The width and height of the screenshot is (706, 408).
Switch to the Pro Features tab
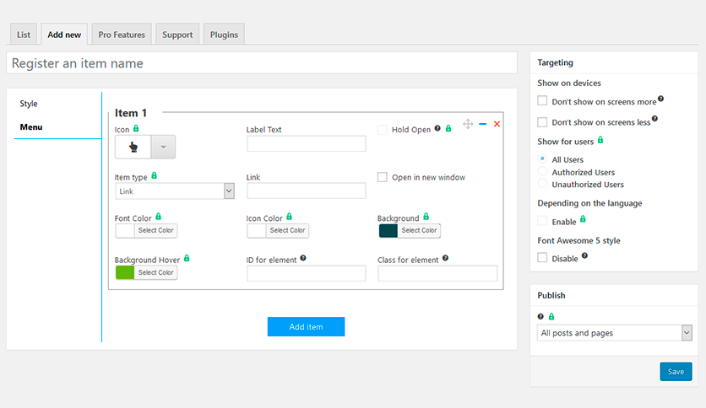point(122,35)
